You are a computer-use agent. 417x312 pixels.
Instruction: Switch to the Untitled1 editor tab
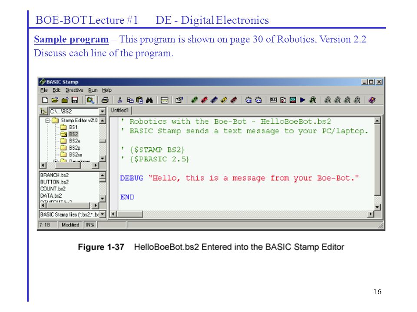[x=120, y=110]
